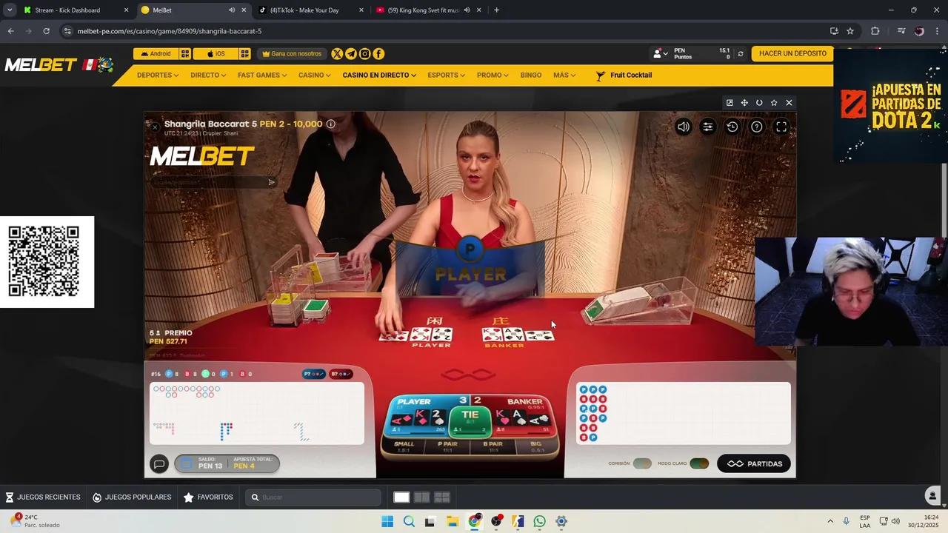Expand the Promo menu
This screenshot has height=533, width=948.
[493, 76]
